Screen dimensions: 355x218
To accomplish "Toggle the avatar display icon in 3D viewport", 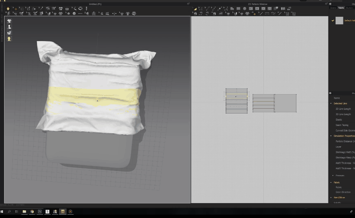I will point(9,27).
